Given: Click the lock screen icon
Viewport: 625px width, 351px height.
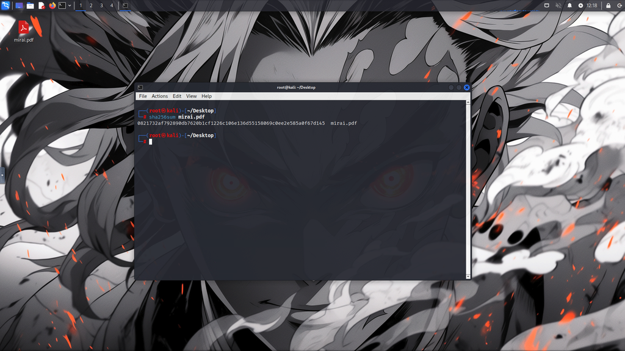Looking at the screenshot, I should click(609, 5).
